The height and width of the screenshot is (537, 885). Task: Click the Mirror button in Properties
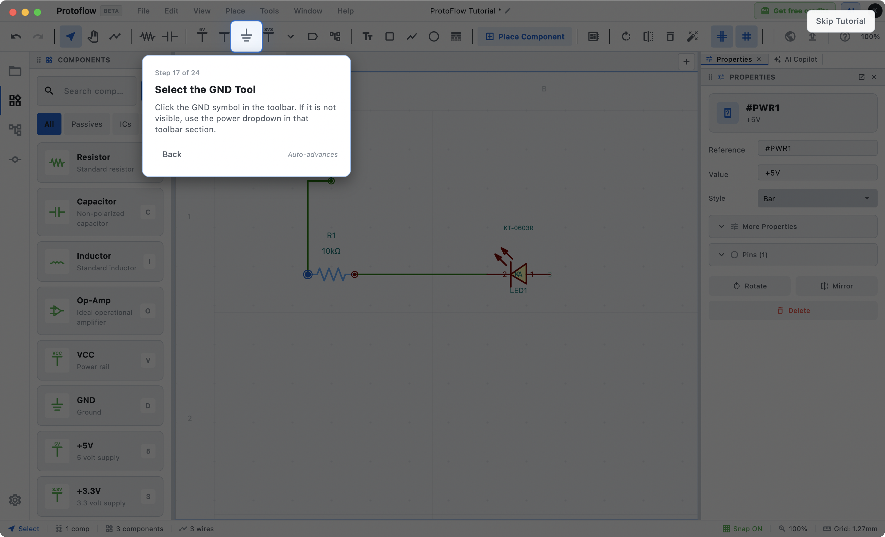[836, 286]
